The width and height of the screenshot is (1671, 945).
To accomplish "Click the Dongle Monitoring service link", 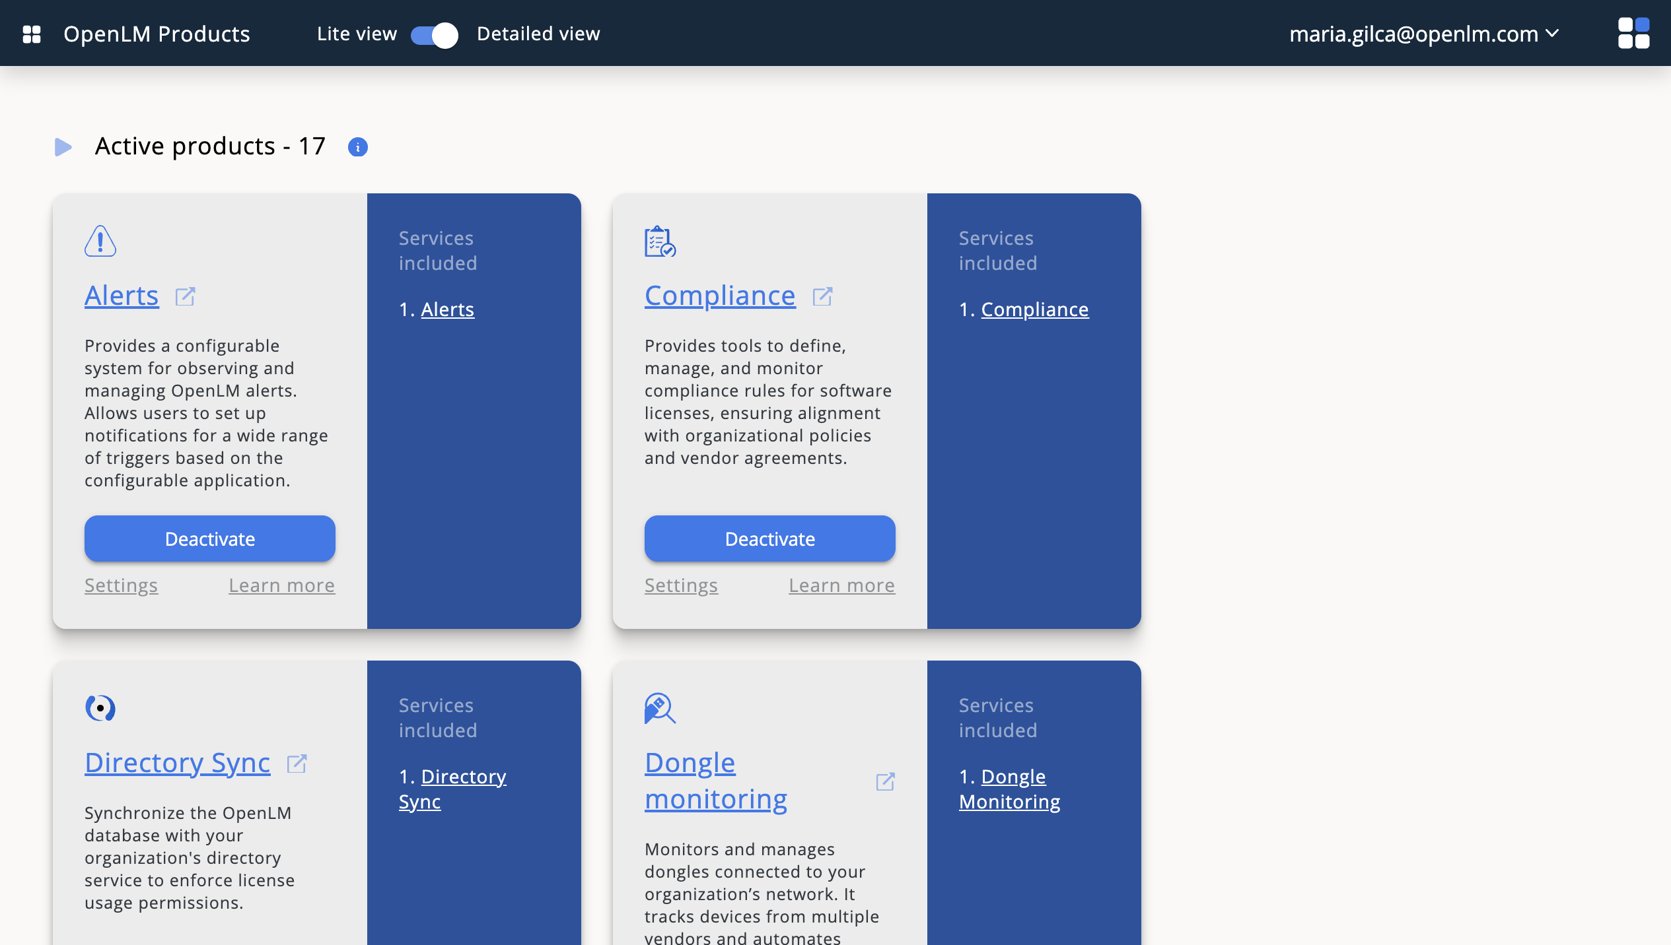I will point(1009,789).
